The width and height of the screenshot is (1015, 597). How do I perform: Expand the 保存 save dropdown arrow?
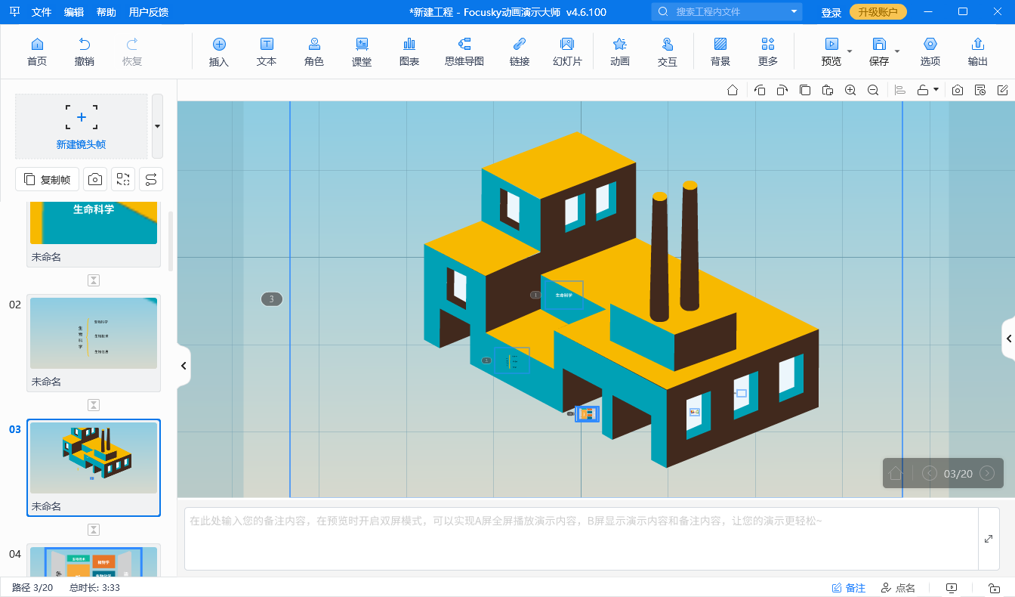click(897, 51)
